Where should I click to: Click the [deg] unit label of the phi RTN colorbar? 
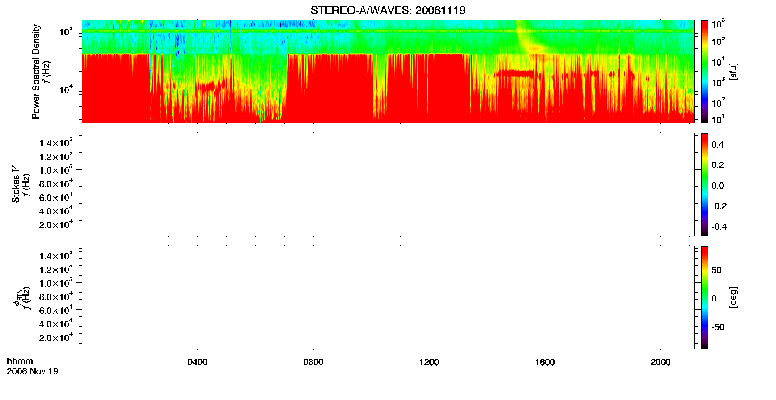733,297
